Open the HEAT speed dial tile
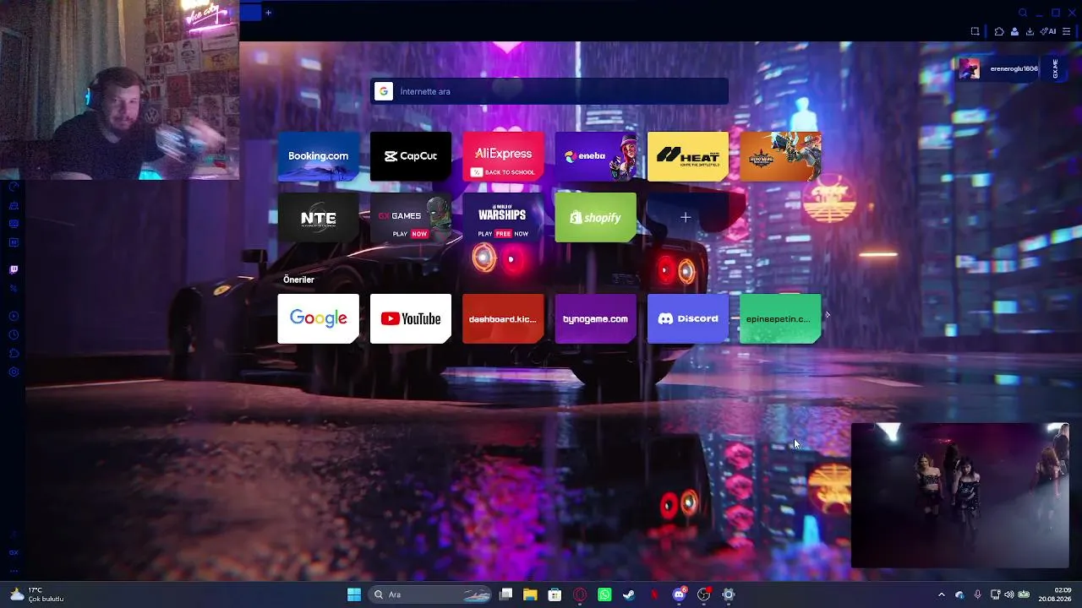Screen dimensions: 1082x608 (688, 156)
